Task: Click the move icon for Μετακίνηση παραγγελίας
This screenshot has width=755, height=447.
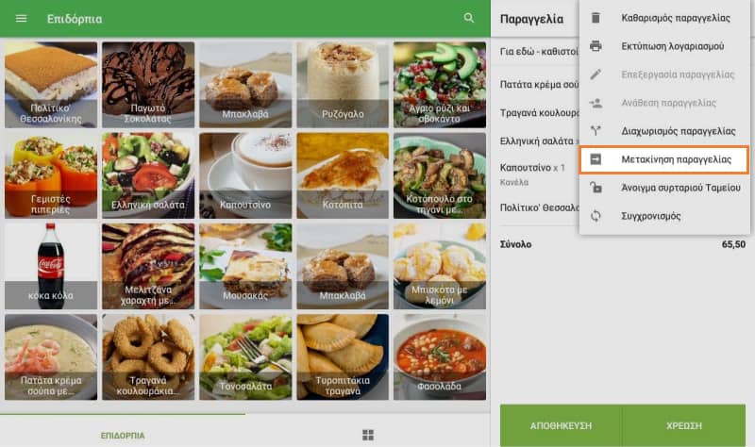Action: click(x=596, y=159)
